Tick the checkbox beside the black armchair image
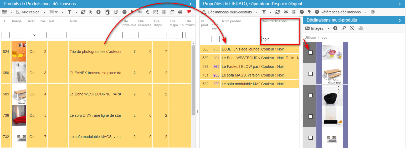This screenshot has width=406, height=148. (311, 95)
